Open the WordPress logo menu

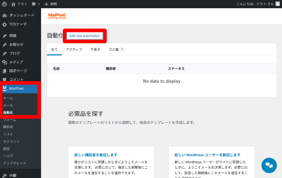click(x=4, y=4)
